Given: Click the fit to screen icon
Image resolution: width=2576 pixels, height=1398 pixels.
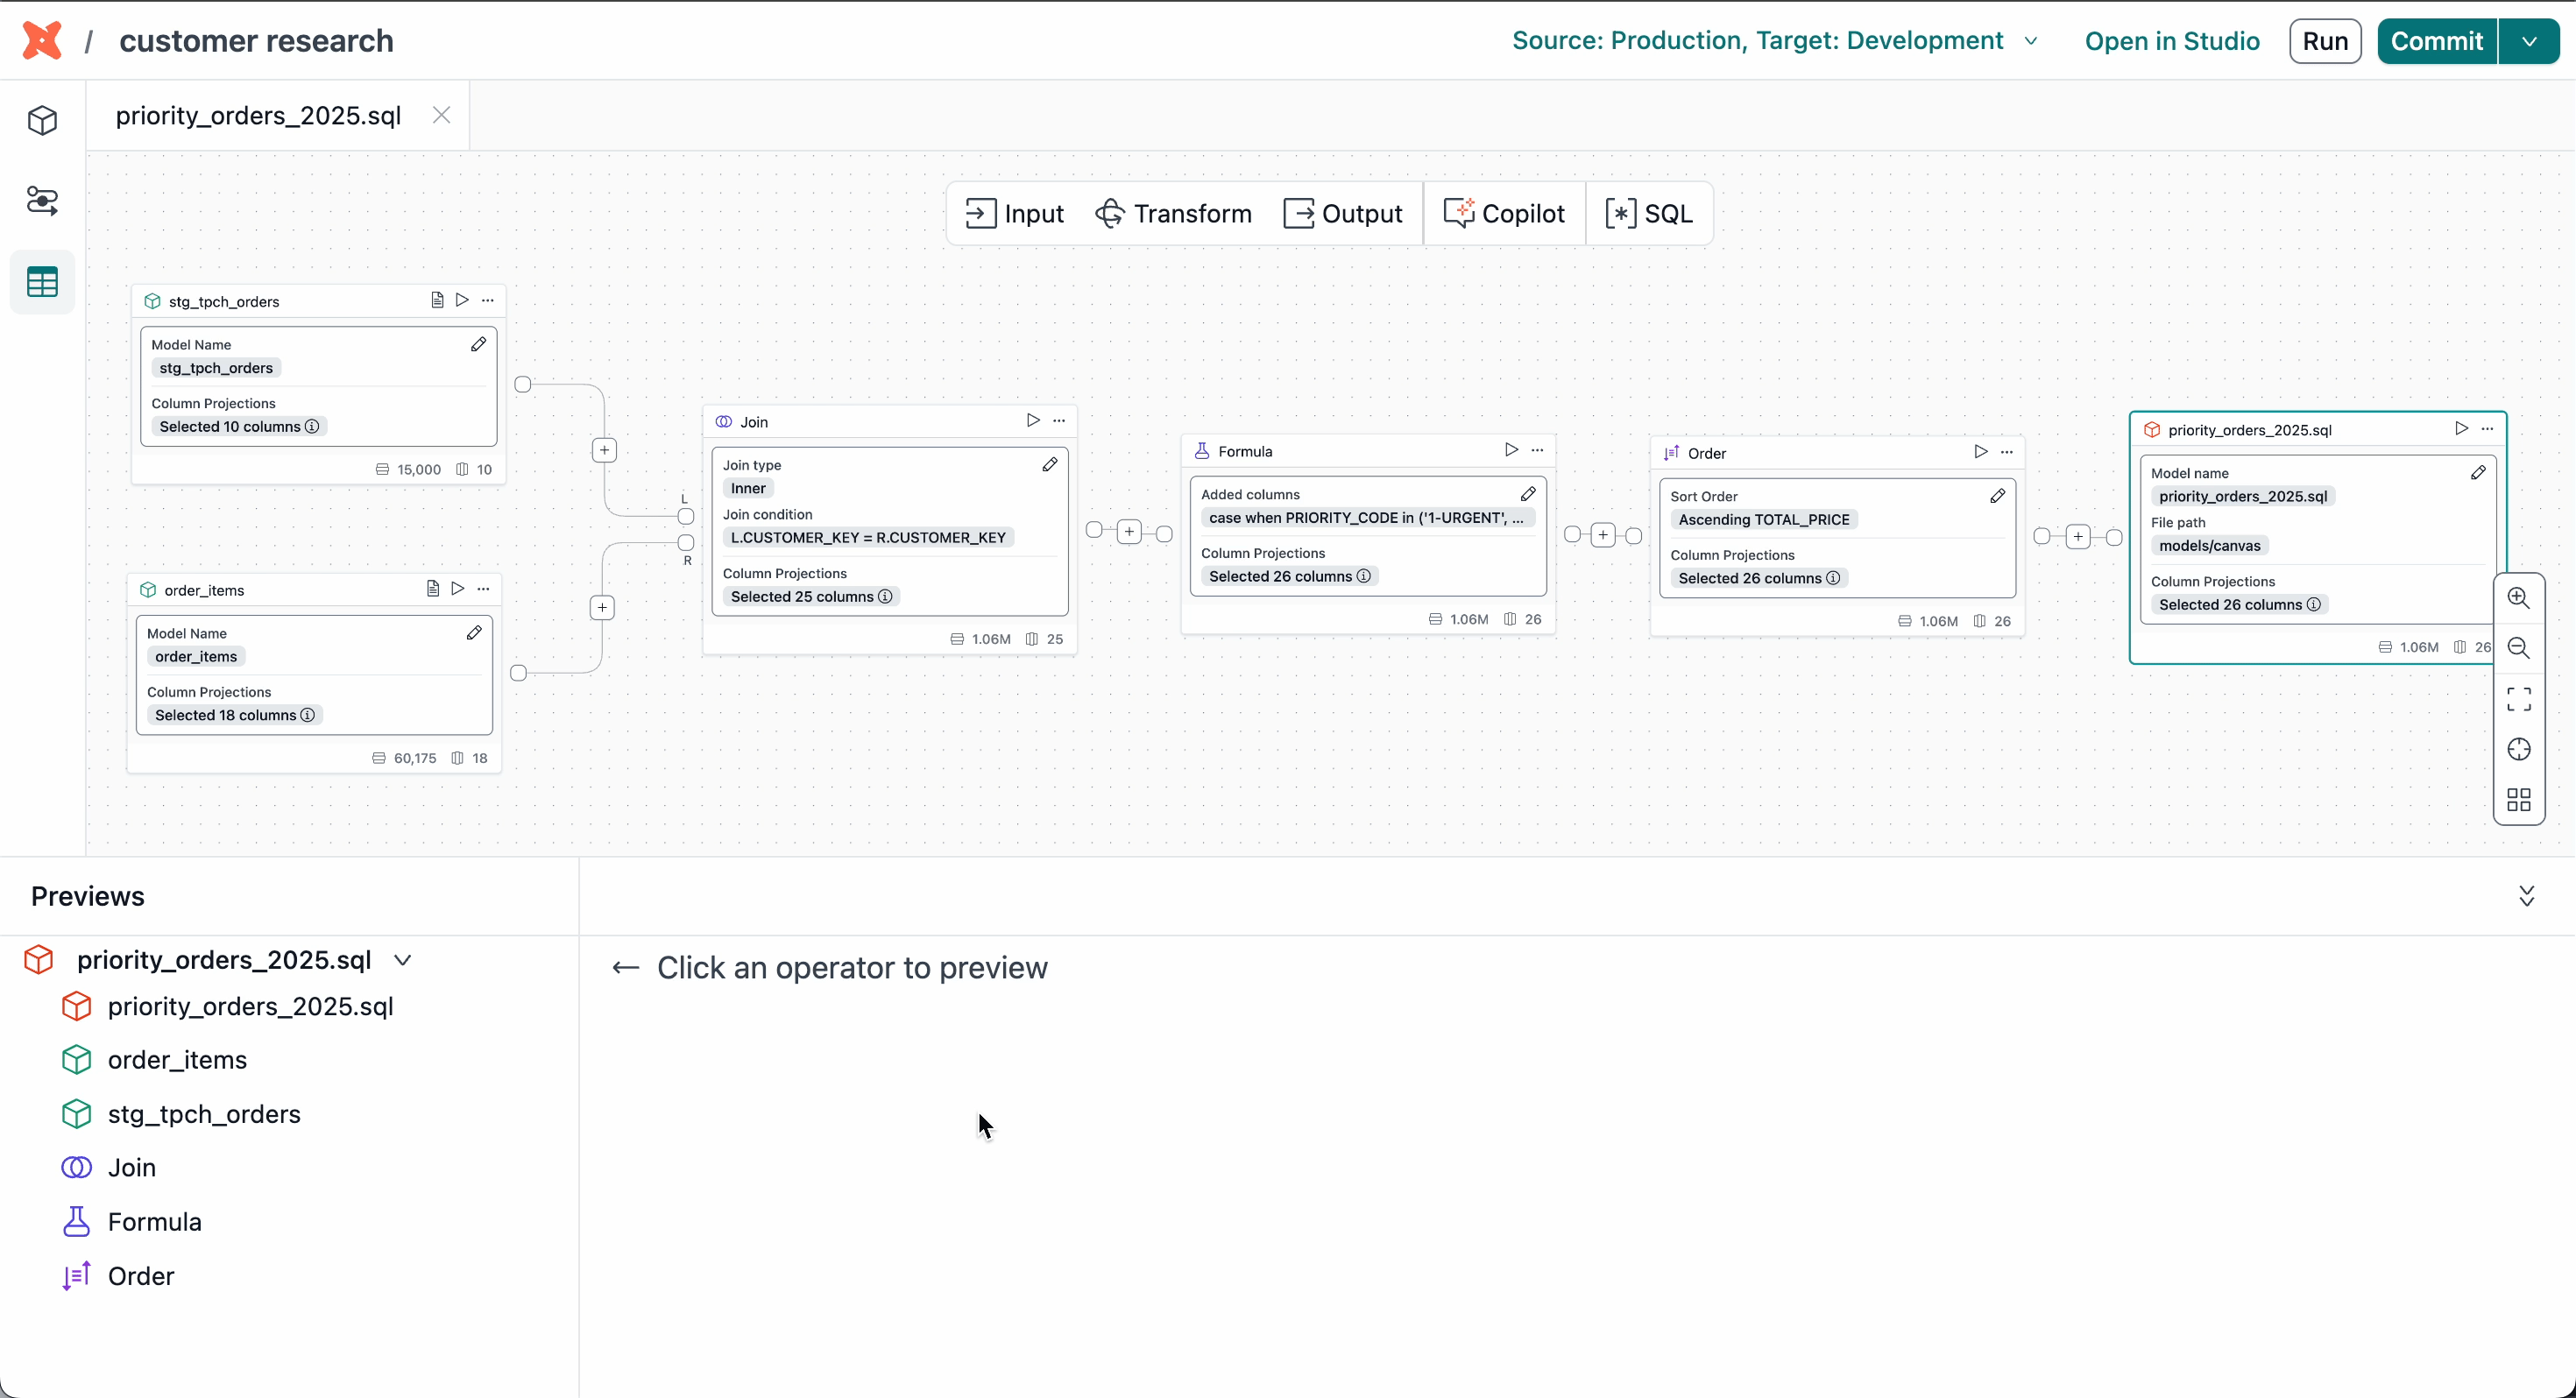Looking at the screenshot, I should [x=2518, y=699].
